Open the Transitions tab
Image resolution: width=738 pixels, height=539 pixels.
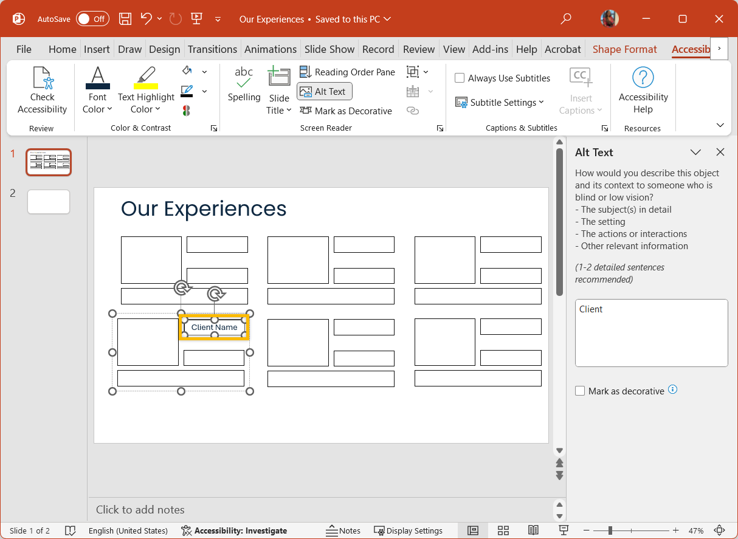click(212, 49)
